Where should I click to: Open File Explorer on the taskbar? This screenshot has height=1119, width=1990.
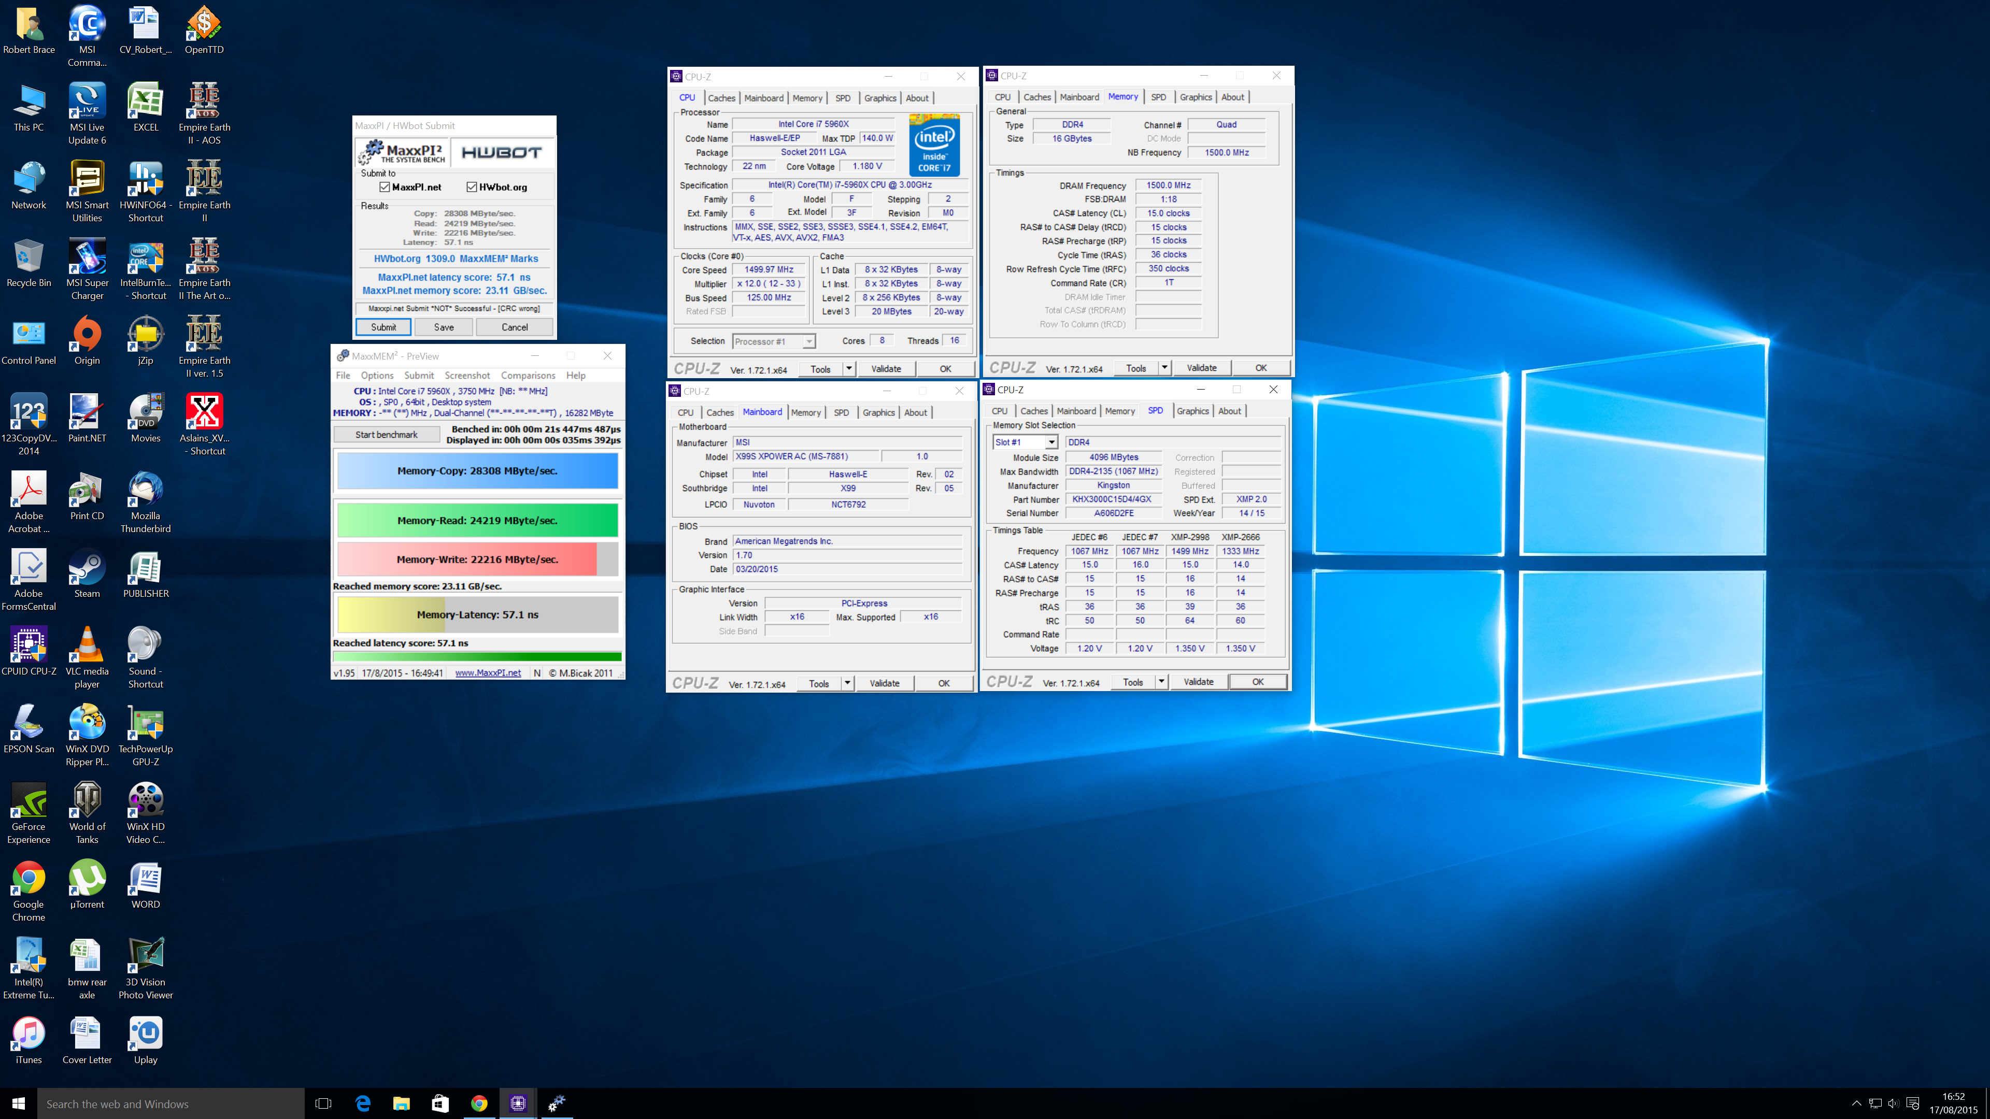pos(401,1103)
